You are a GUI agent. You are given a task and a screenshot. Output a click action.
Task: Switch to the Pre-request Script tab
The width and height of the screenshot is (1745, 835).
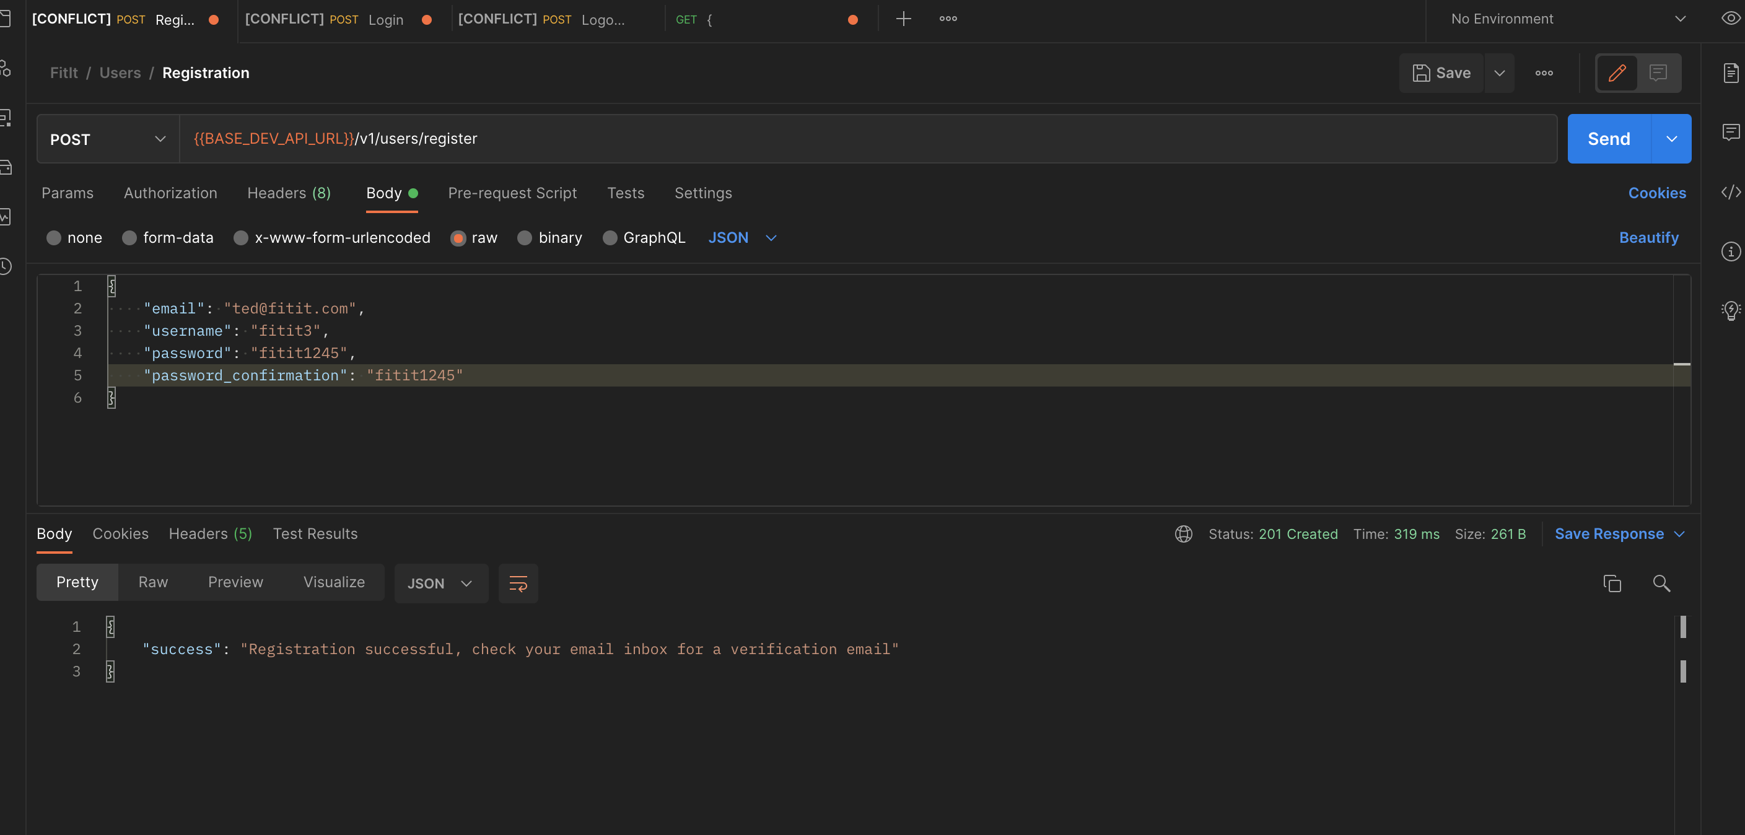pos(512,193)
